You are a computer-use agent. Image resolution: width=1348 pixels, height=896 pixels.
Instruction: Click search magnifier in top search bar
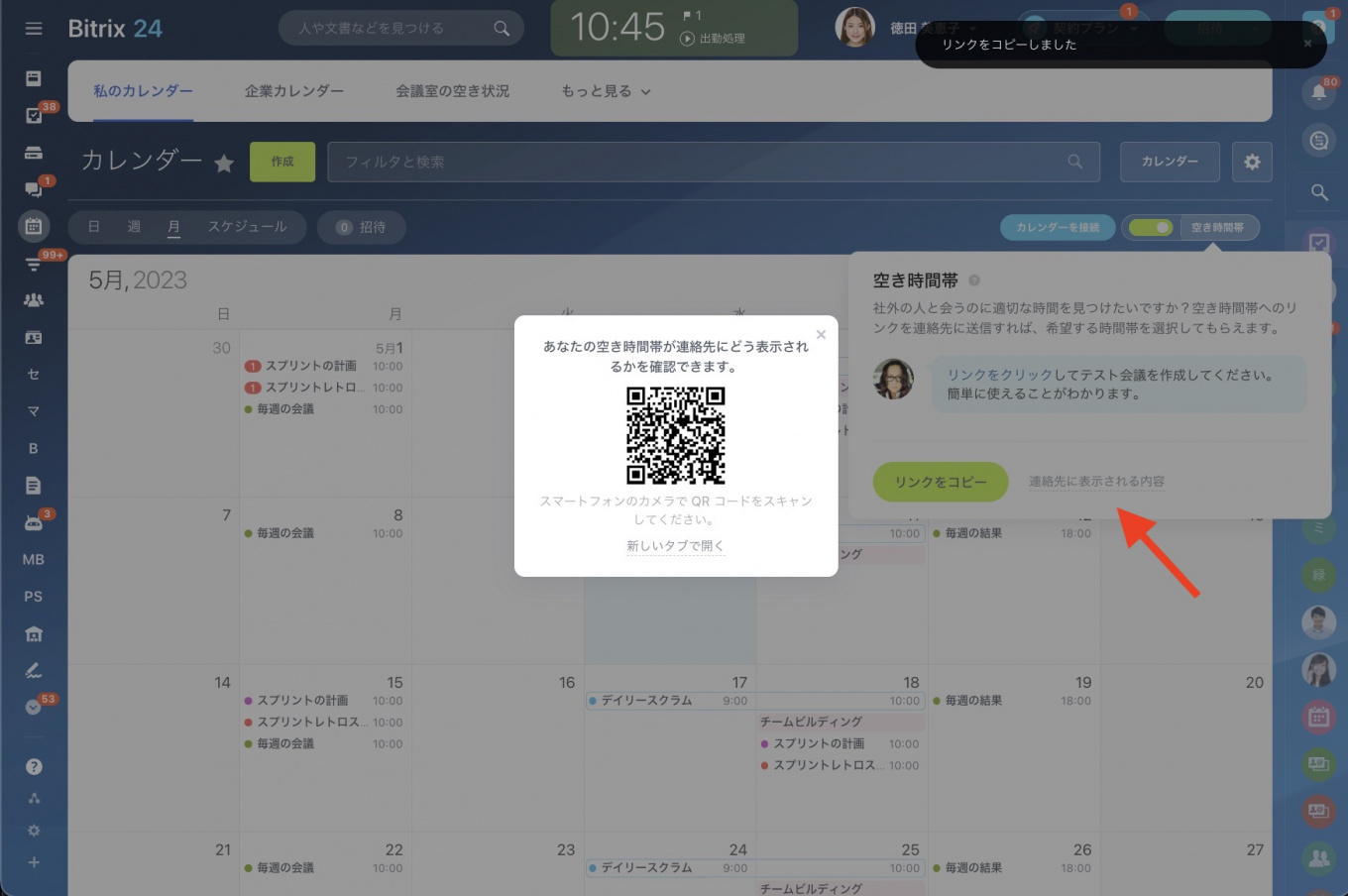coord(502,29)
